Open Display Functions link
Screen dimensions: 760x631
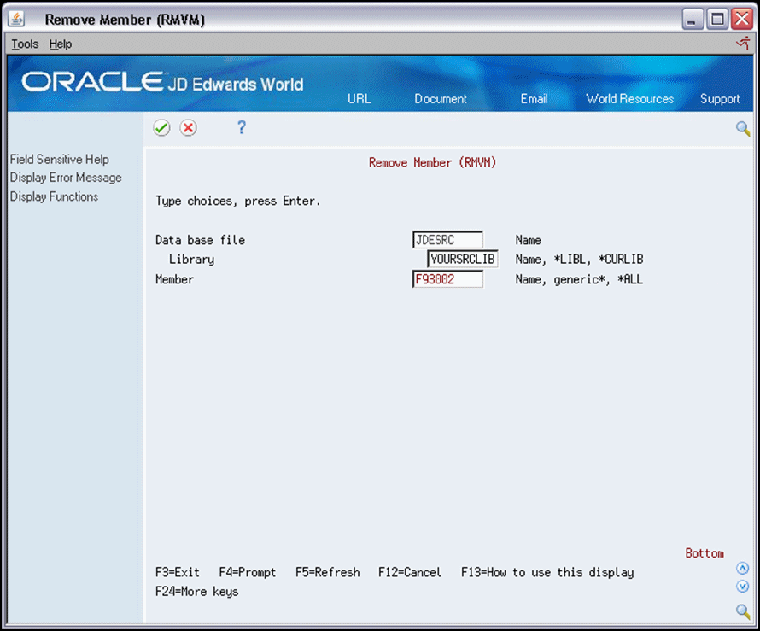(55, 196)
